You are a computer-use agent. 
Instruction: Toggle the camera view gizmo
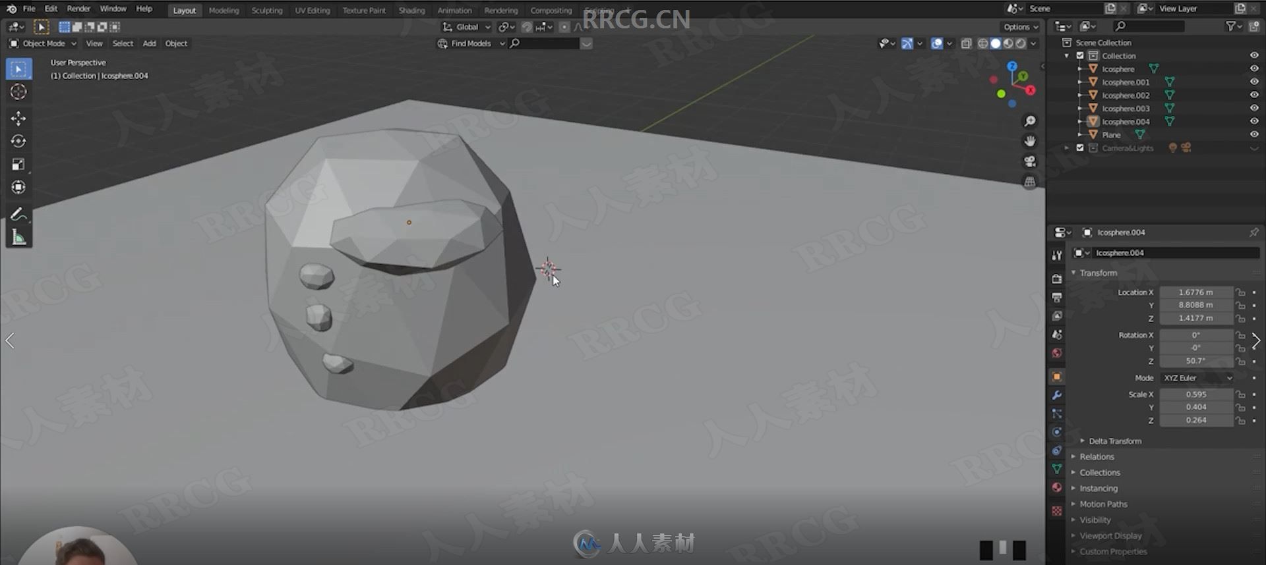[x=1029, y=161]
